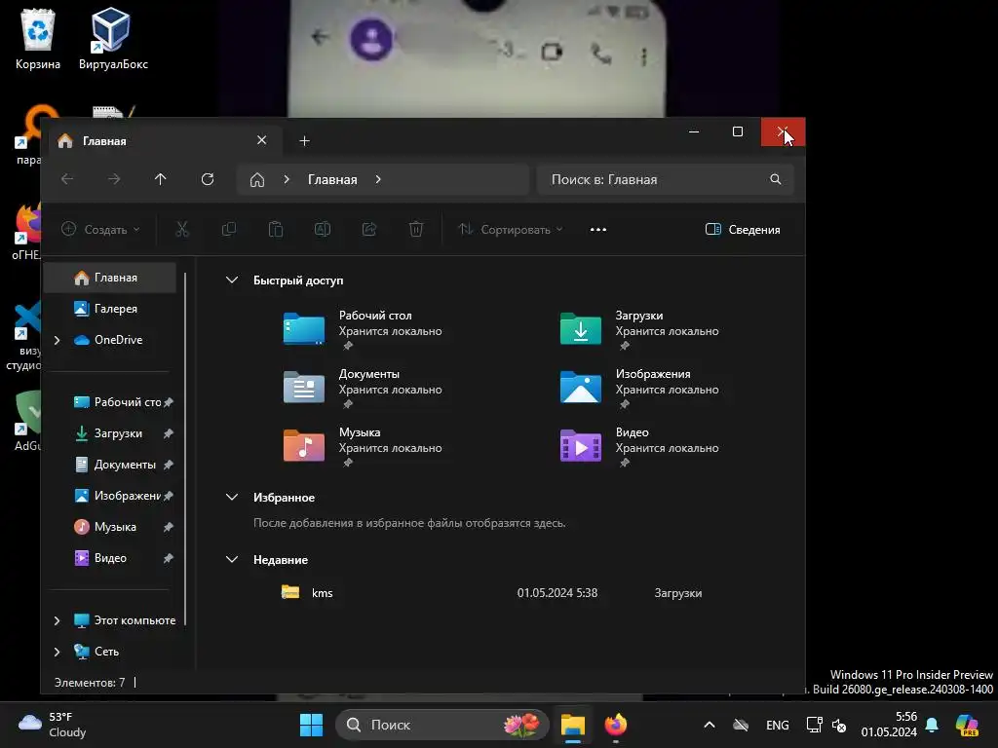Image resolution: width=998 pixels, height=748 pixels.
Task: Open the Загрузки folder tile
Action: click(639, 329)
